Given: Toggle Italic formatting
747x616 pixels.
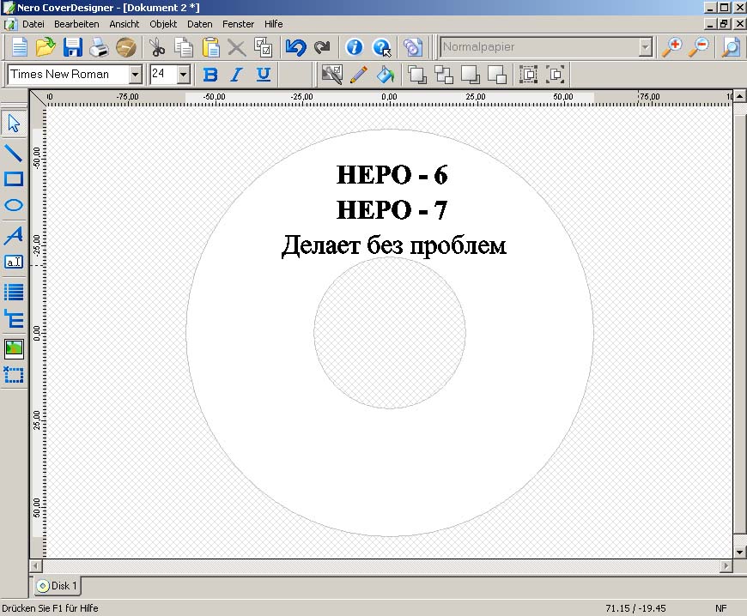Looking at the screenshot, I should click(x=236, y=75).
